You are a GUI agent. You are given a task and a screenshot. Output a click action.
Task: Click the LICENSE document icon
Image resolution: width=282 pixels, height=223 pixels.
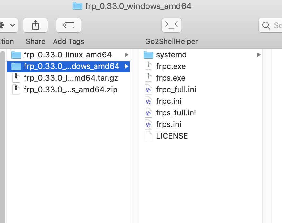[x=148, y=136]
